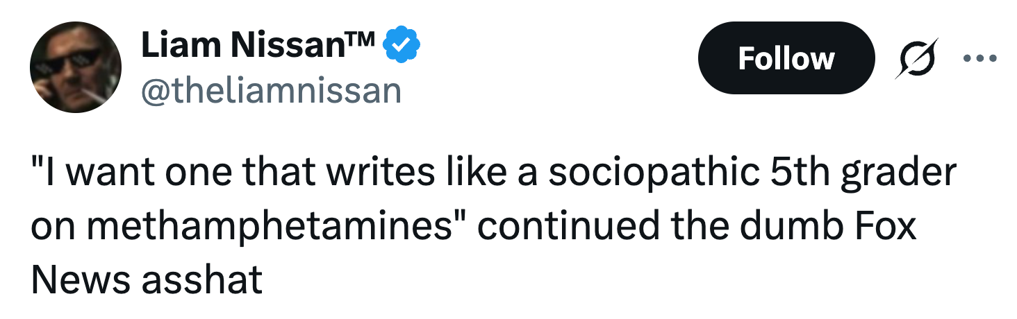Open Liam Nissan's profile picture
The height and width of the screenshot is (319, 1017).
pyautogui.click(x=76, y=67)
